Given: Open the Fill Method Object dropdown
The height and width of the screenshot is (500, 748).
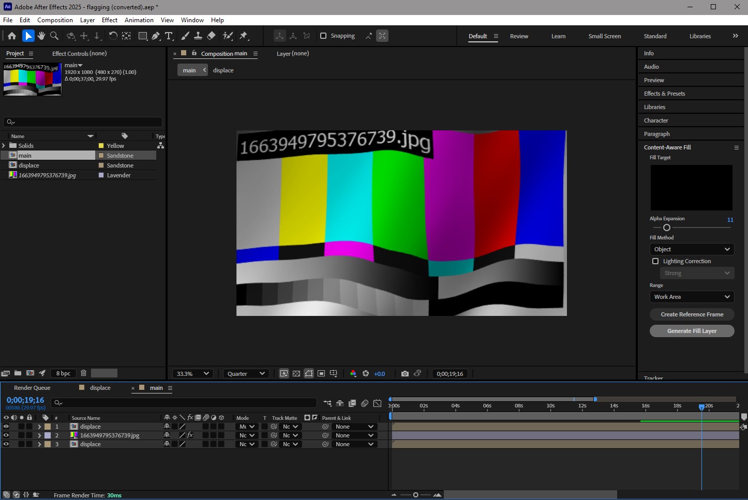Looking at the screenshot, I should 692,249.
